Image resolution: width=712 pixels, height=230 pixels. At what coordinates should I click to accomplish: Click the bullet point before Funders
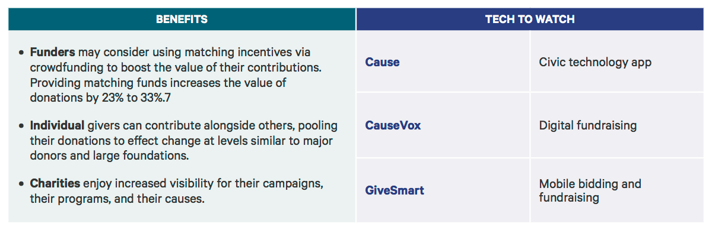tap(22, 53)
